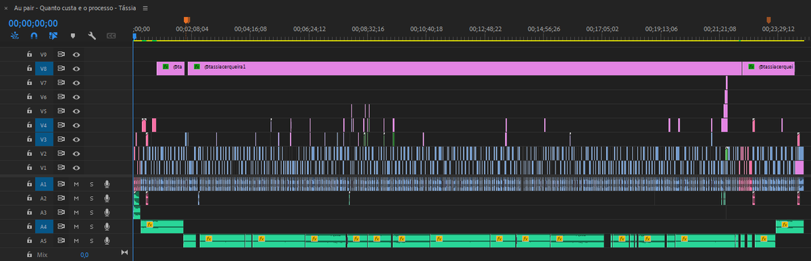The height and width of the screenshot is (261, 811).
Task: Mute audio track A3
Action: [x=76, y=212]
